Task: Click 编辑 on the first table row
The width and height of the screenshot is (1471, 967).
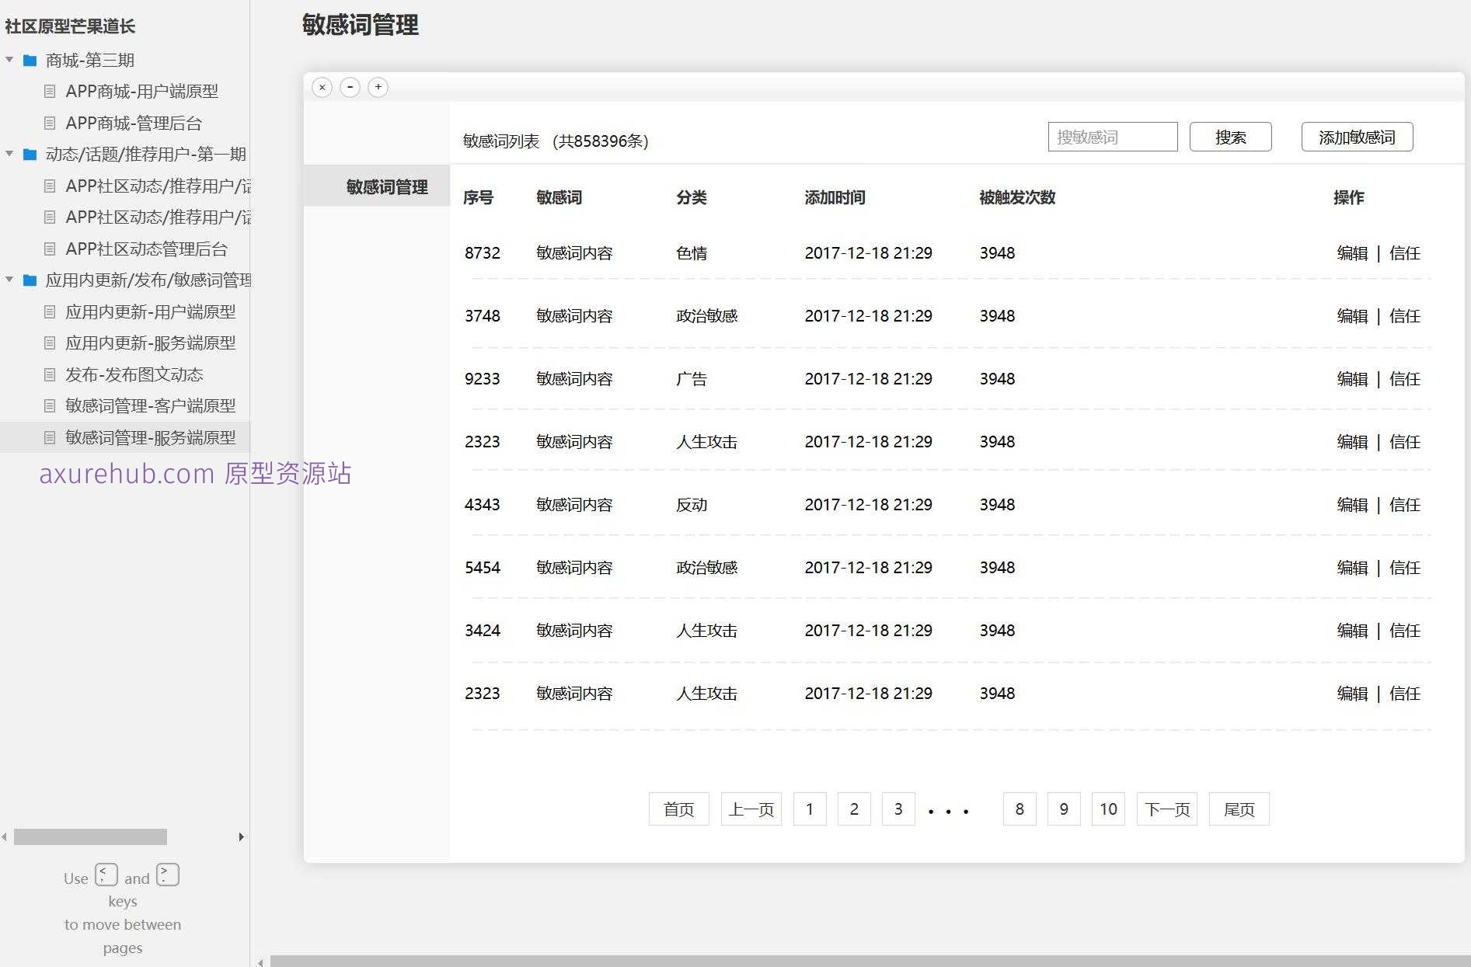Action: (x=1352, y=252)
